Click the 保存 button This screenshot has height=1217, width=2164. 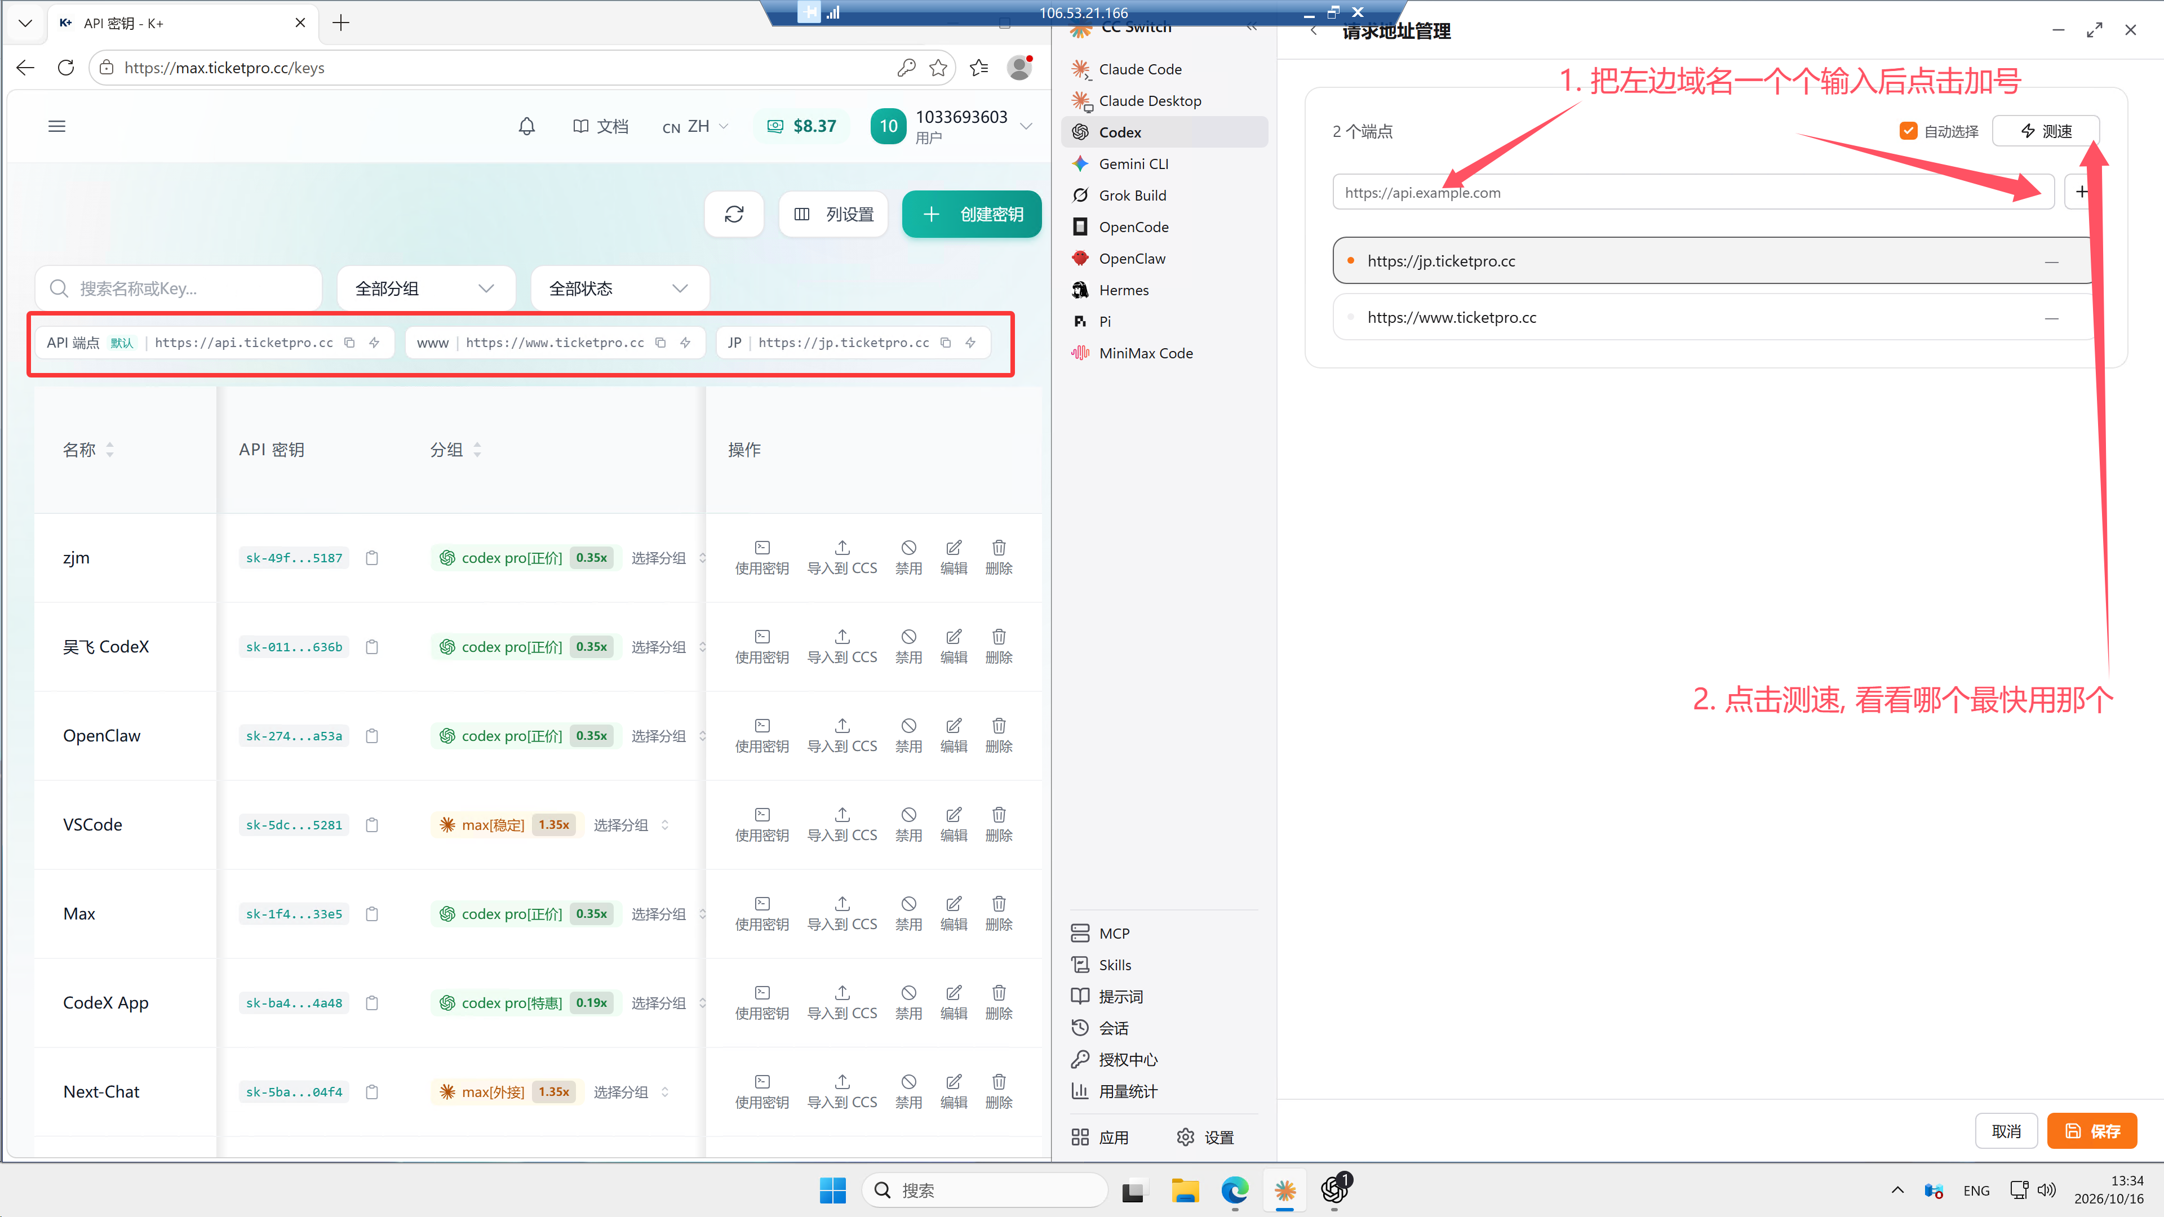[2092, 1131]
